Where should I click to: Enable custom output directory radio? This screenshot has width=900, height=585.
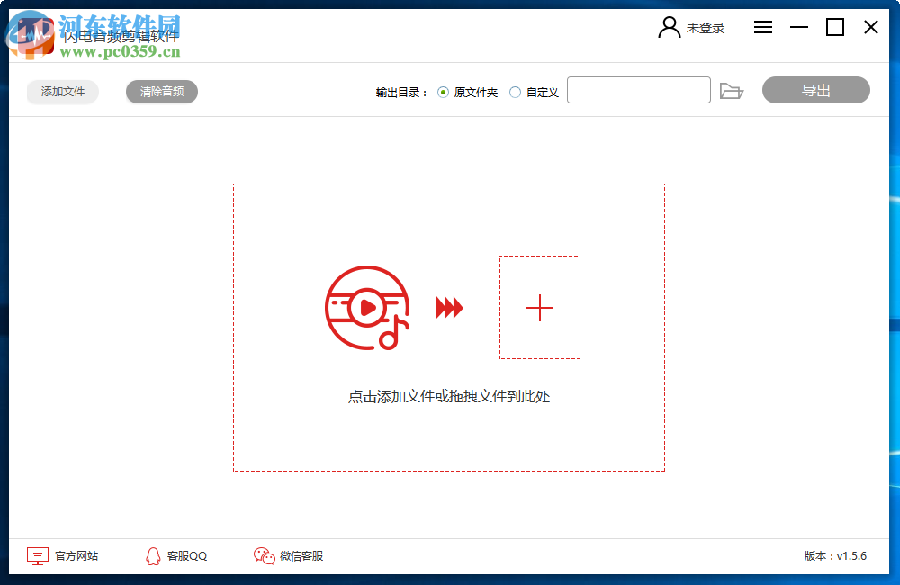[x=514, y=91]
